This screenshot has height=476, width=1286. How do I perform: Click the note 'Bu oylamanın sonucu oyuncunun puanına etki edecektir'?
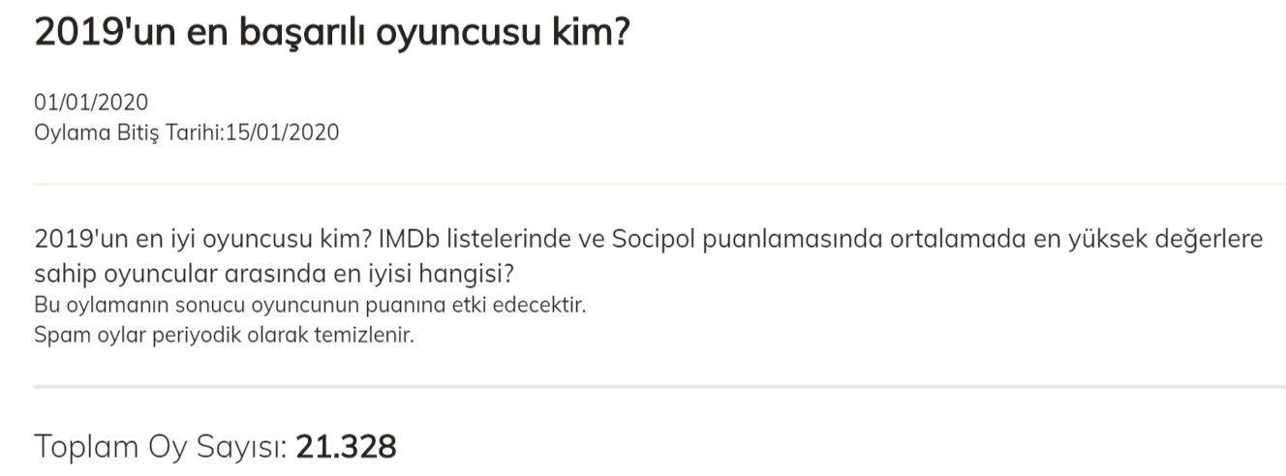[x=310, y=306]
